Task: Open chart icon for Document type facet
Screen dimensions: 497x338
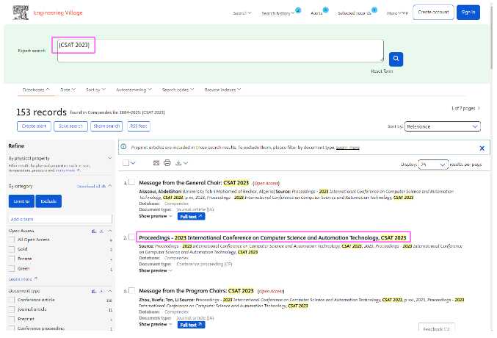Action: [94, 291]
